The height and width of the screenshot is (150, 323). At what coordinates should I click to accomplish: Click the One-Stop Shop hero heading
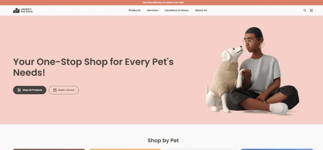click(93, 67)
